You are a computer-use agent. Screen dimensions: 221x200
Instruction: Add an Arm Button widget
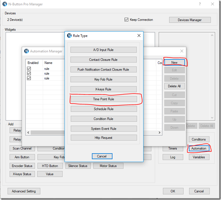click(22, 157)
